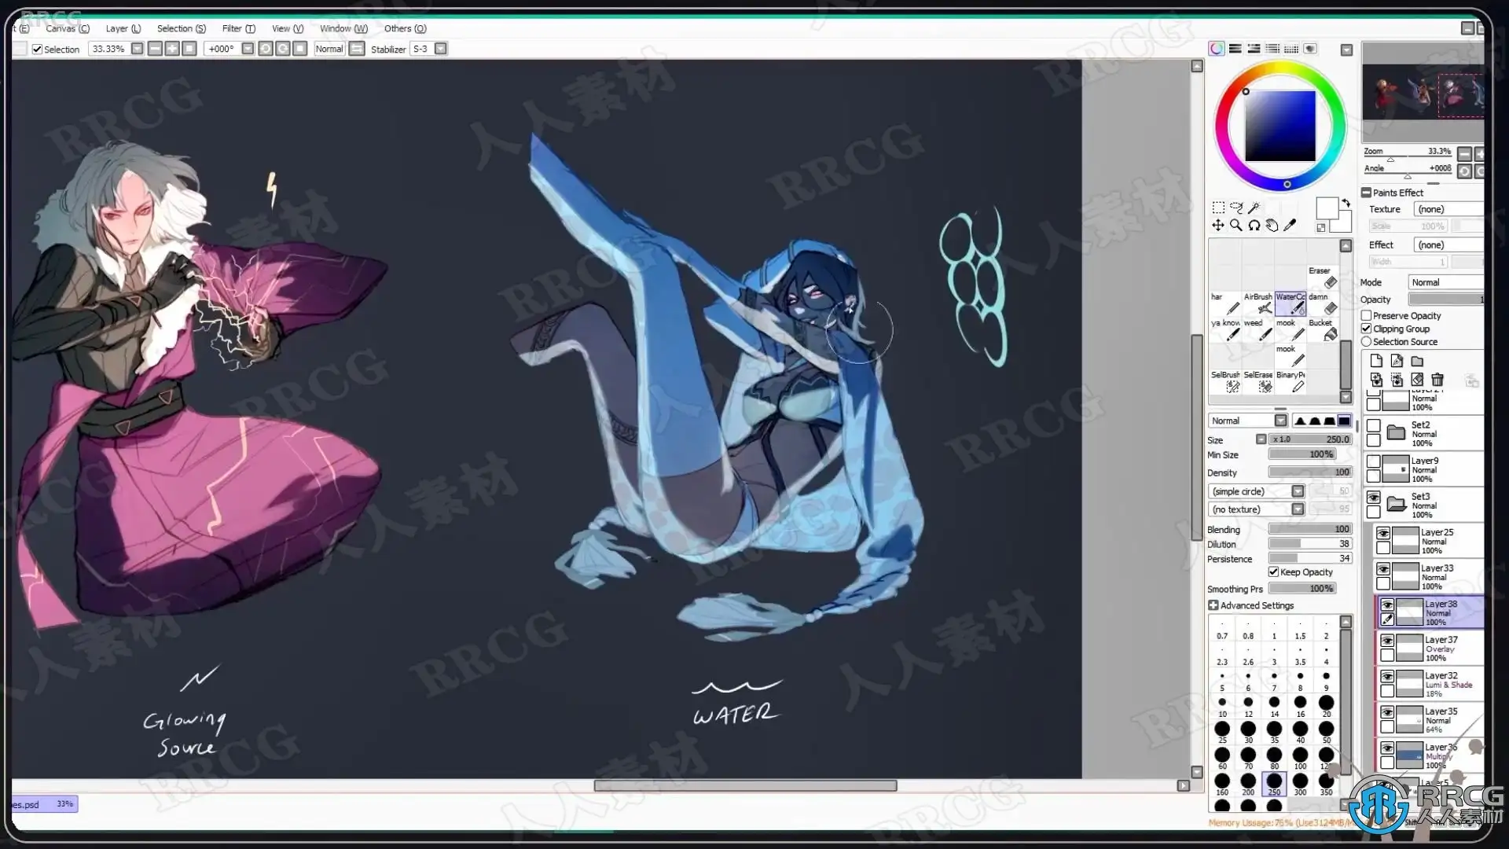This screenshot has width=1509, height=849.
Task: Enable Preserve Opacity checkbox
Action: tap(1367, 315)
